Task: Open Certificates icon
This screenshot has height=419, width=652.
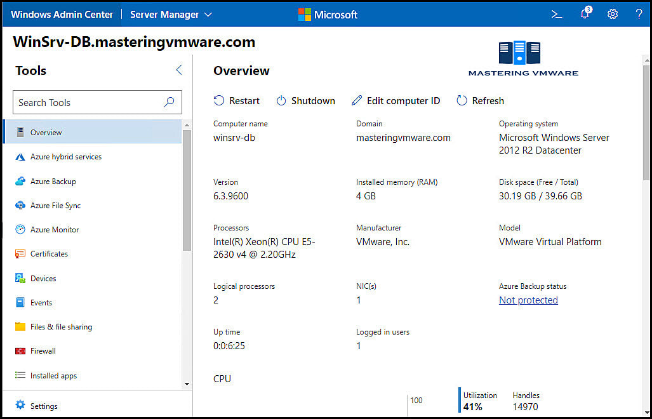Action: (20, 253)
